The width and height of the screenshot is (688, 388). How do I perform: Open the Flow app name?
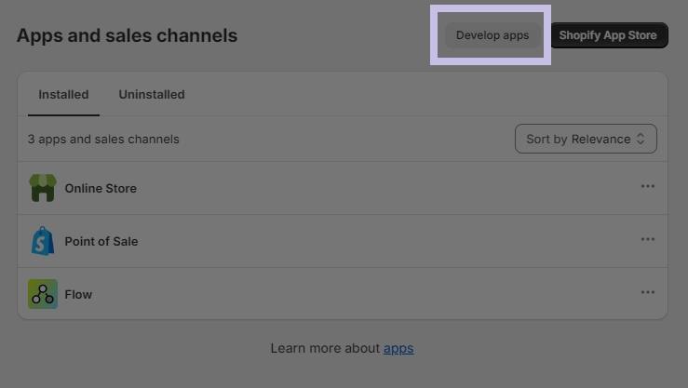click(x=78, y=294)
